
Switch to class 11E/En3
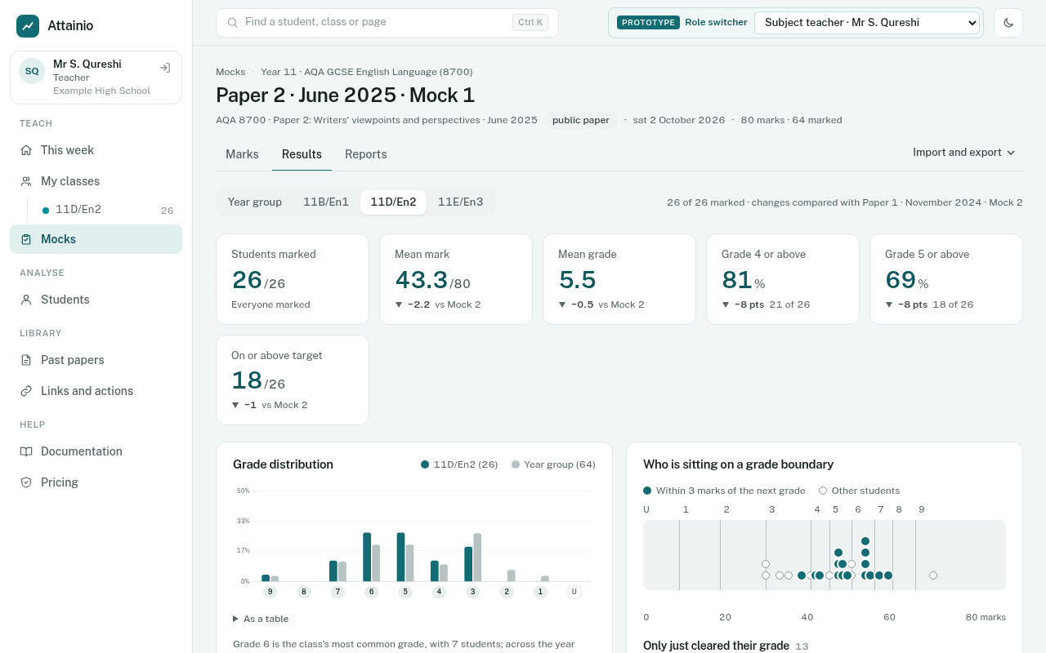(460, 202)
